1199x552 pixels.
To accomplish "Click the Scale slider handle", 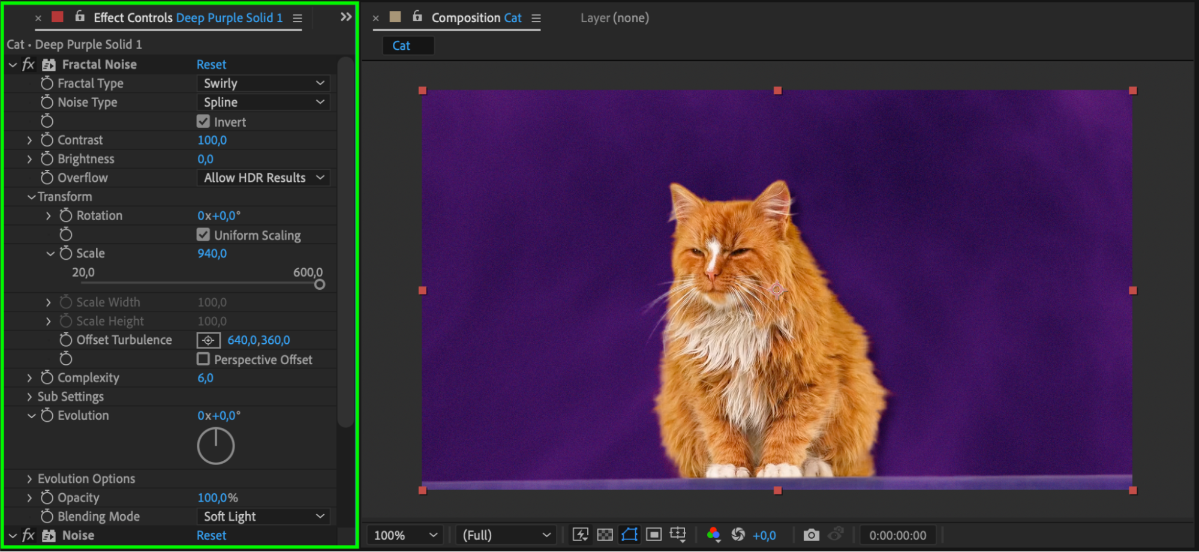I will pyautogui.click(x=320, y=284).
